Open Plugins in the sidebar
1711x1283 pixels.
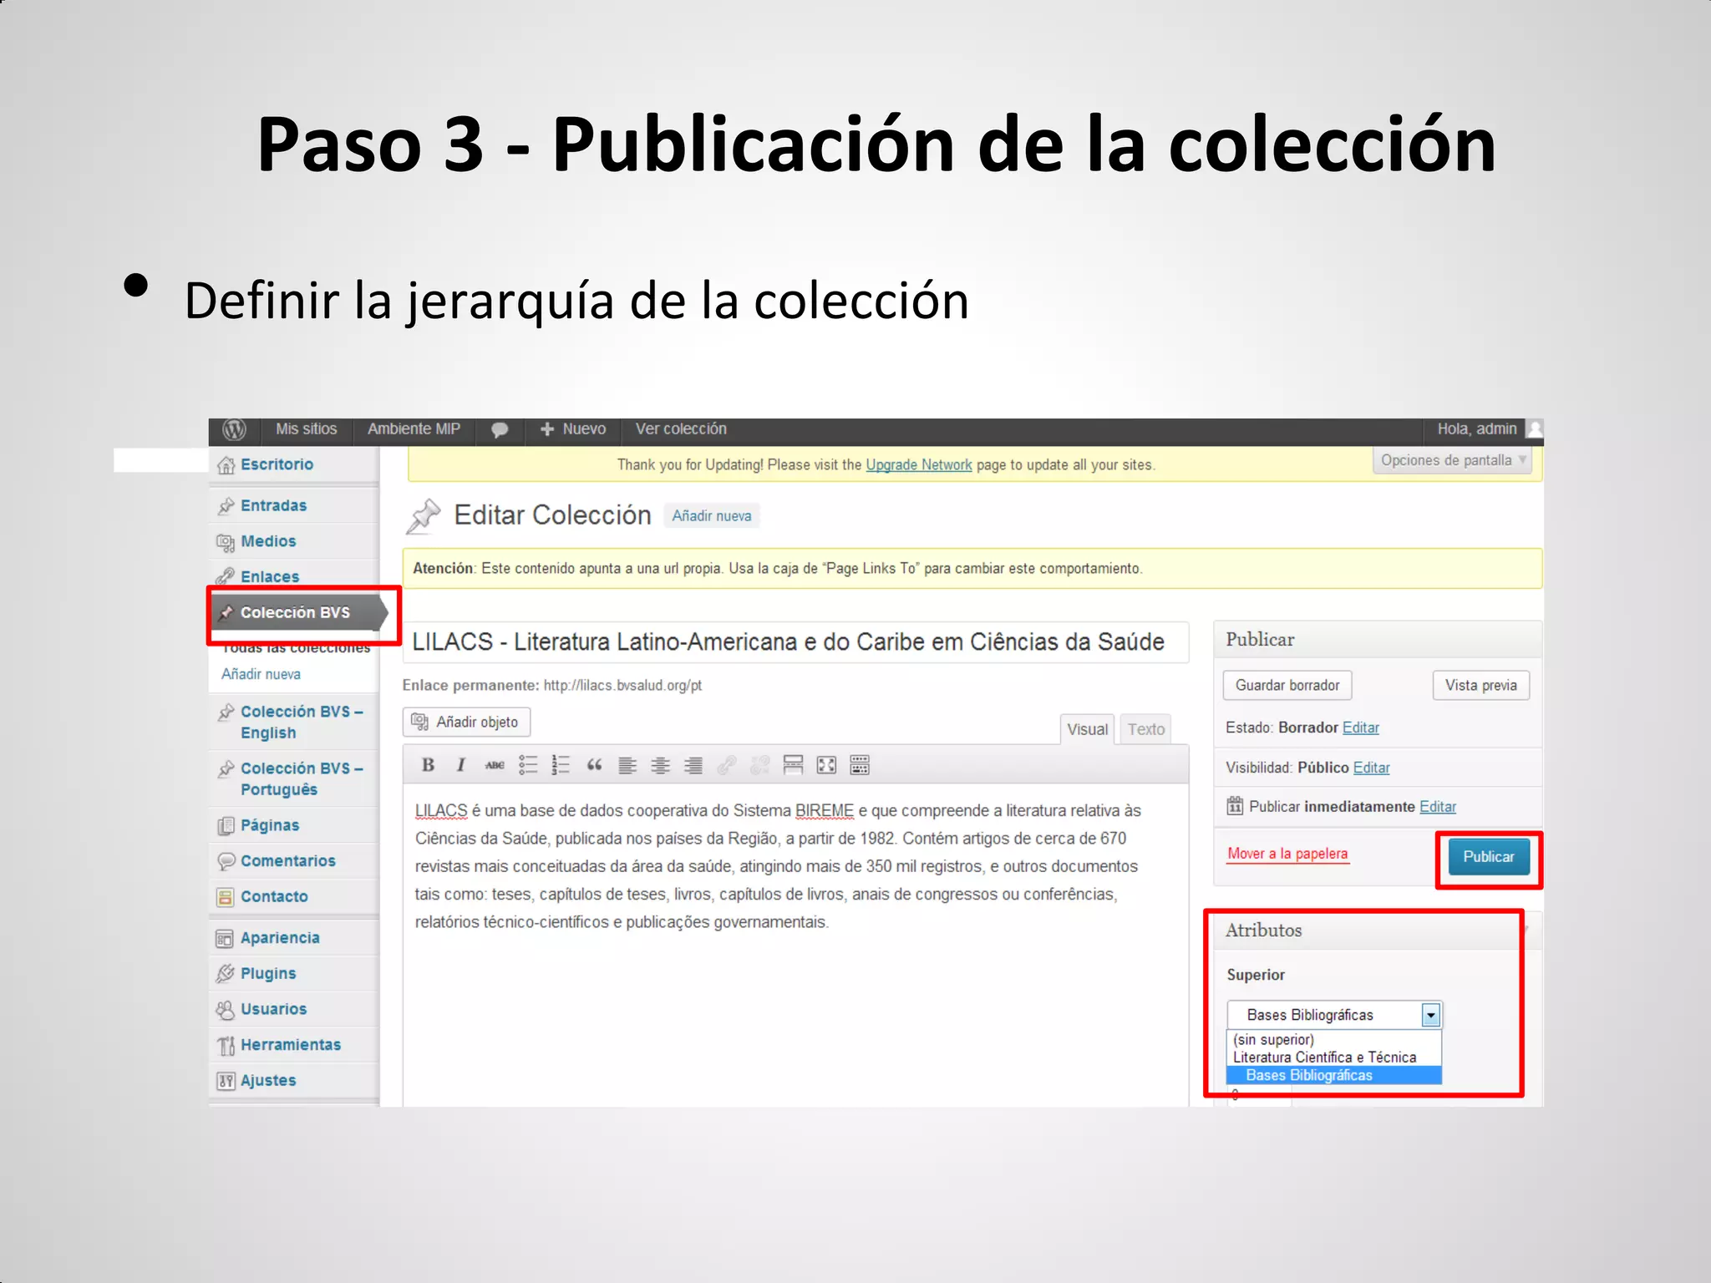coord(268,973)
